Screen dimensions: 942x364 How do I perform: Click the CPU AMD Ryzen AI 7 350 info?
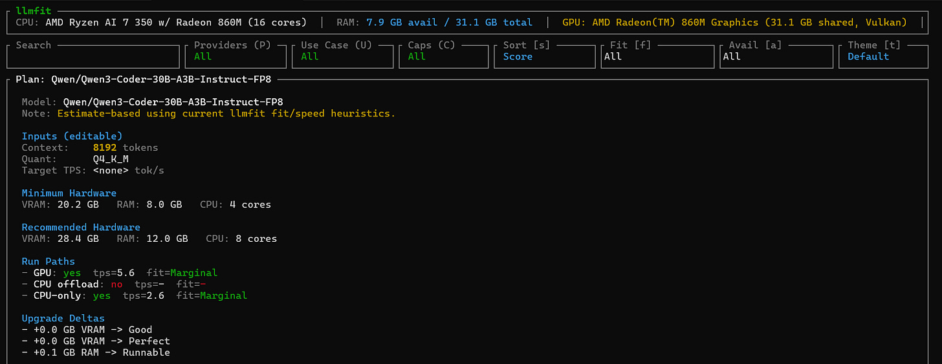click(x=161, y=23)
